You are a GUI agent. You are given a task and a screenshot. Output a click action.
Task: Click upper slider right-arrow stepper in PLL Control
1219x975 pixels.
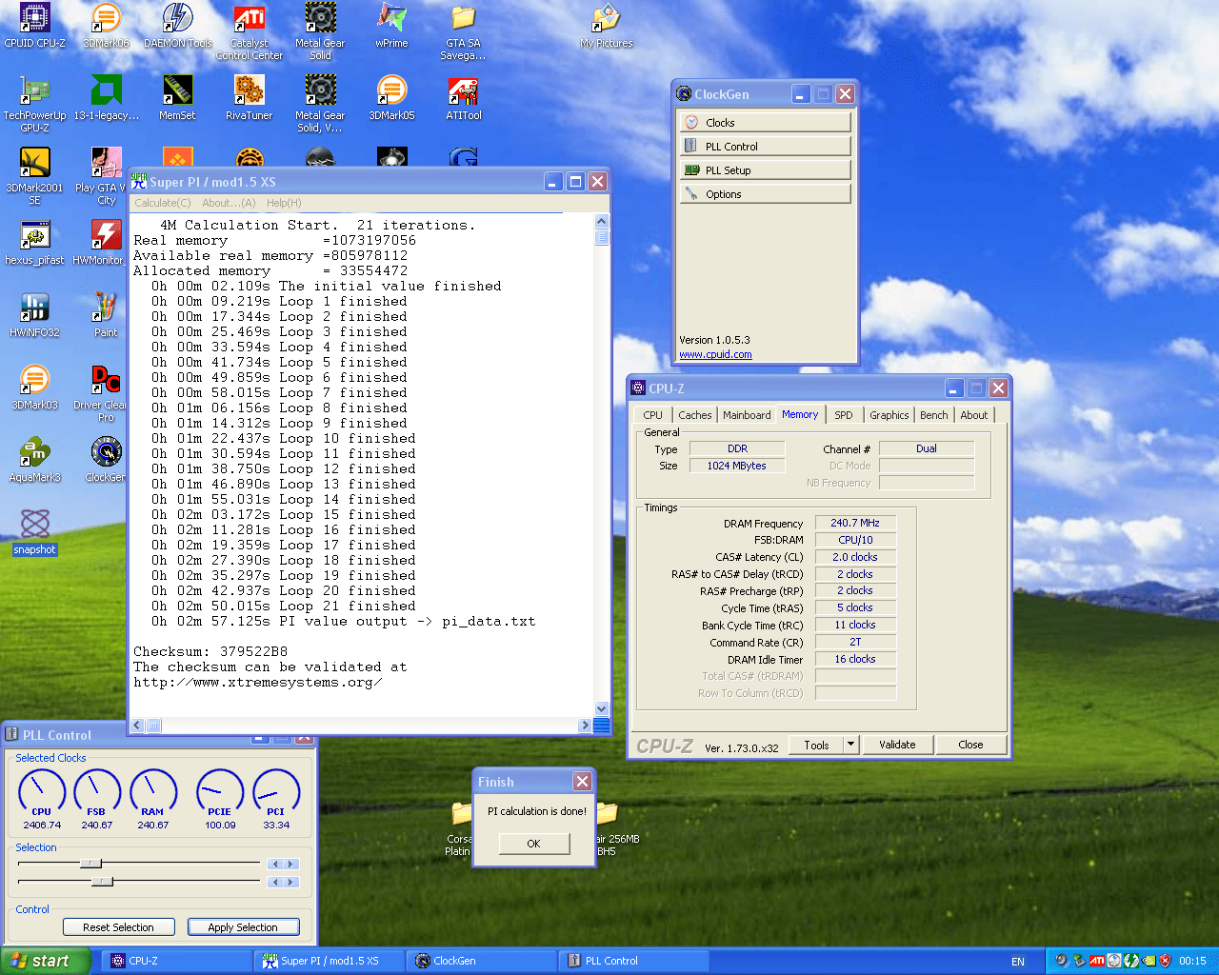click(x=291, y=865)
